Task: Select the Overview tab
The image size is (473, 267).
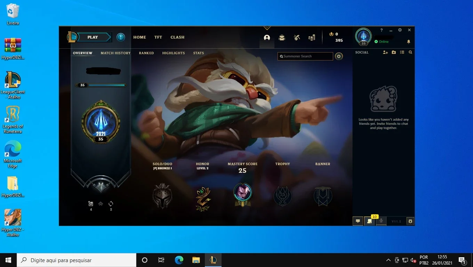Action: click(82, 53)
